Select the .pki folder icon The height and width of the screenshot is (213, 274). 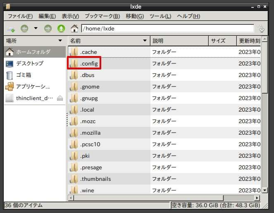74,156
